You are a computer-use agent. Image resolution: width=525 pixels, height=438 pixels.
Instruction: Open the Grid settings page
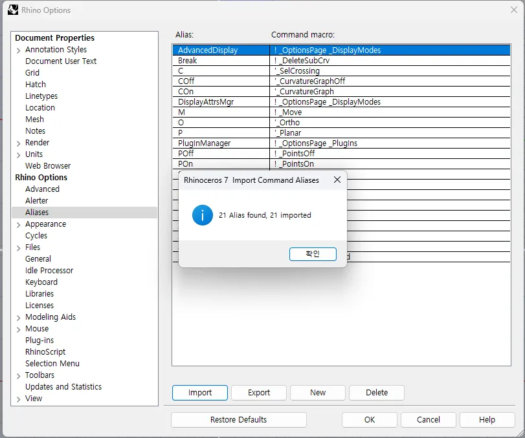pyautogui.click(x=32, y=73)
